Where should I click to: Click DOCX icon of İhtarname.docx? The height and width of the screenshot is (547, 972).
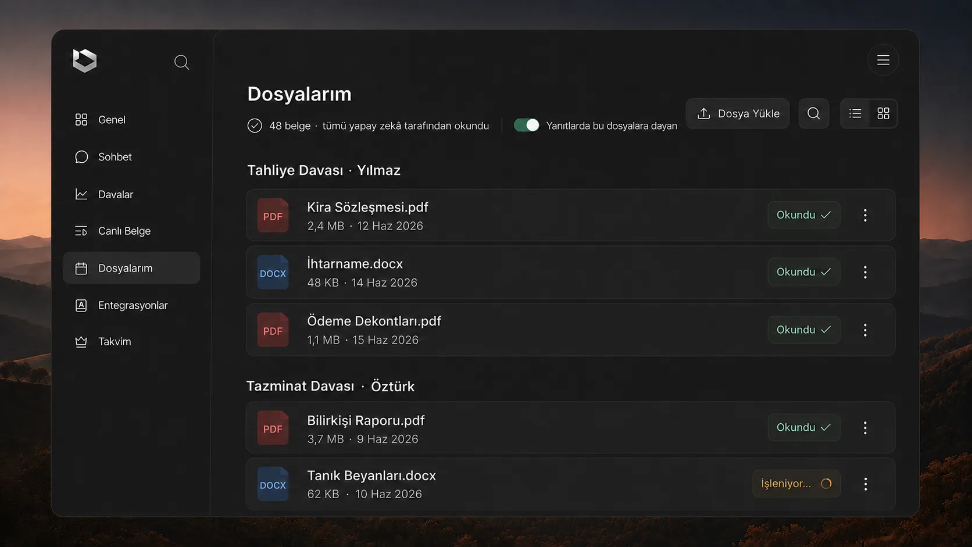(x=273, y=273)
